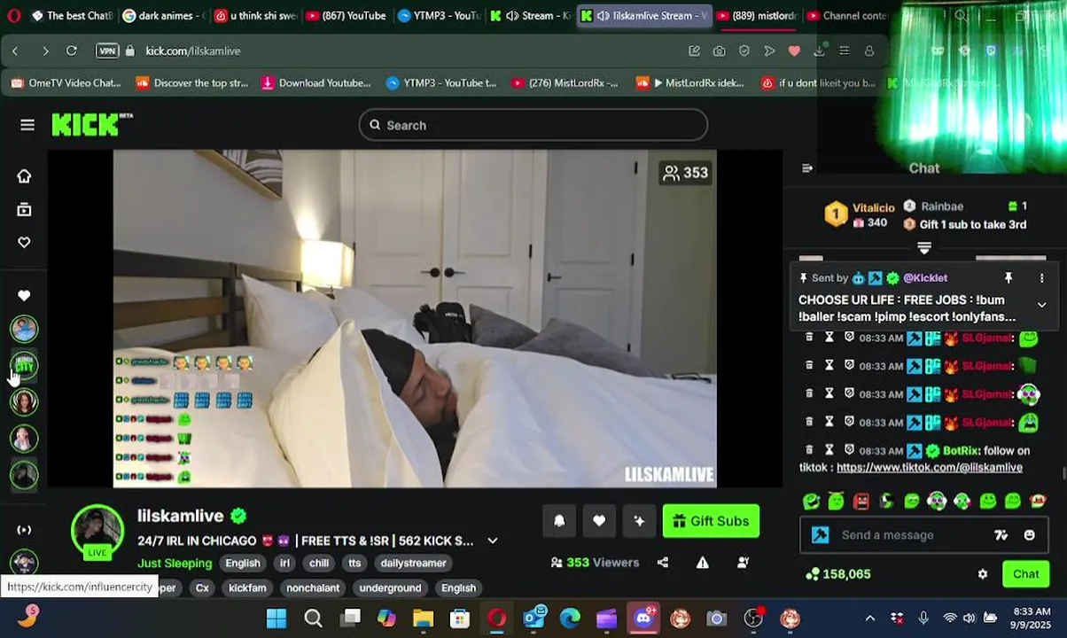Click the Cx tag

(x=202, y=587)
